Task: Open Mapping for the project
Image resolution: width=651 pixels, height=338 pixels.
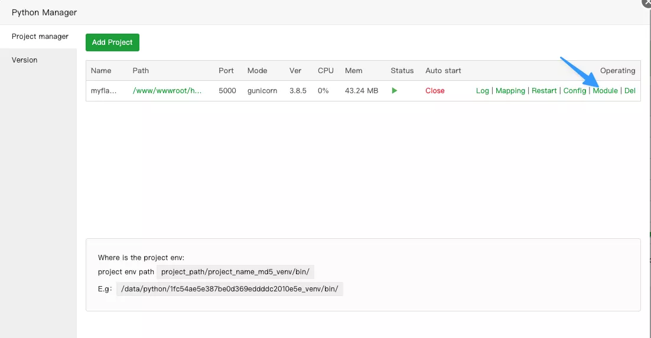Action: point(510,91)
